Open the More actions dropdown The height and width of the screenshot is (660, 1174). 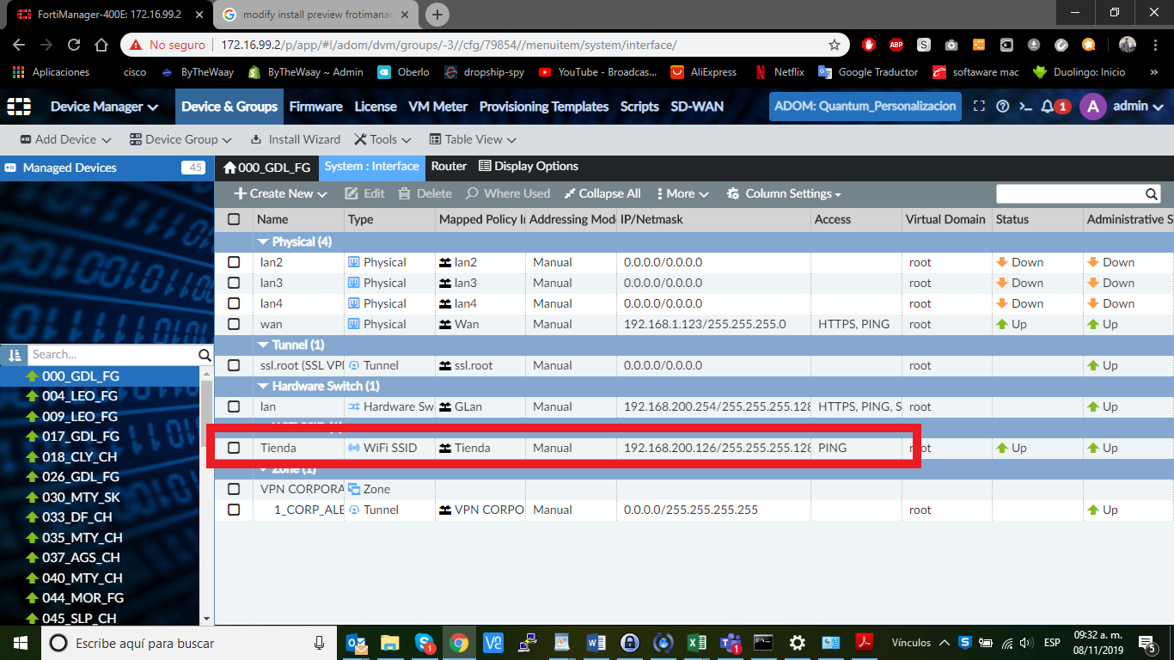[682, 194]
